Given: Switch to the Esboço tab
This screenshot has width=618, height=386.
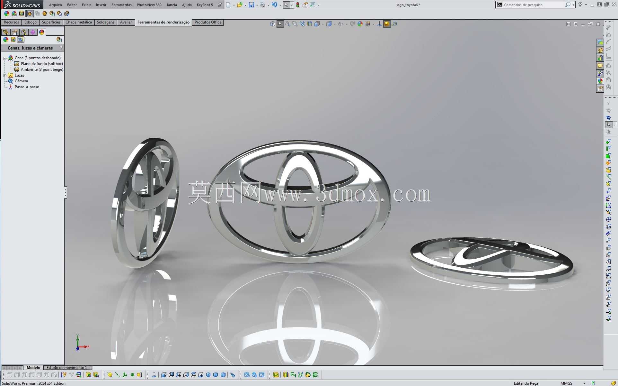Looking at the screenshot, I should point(31,22).
